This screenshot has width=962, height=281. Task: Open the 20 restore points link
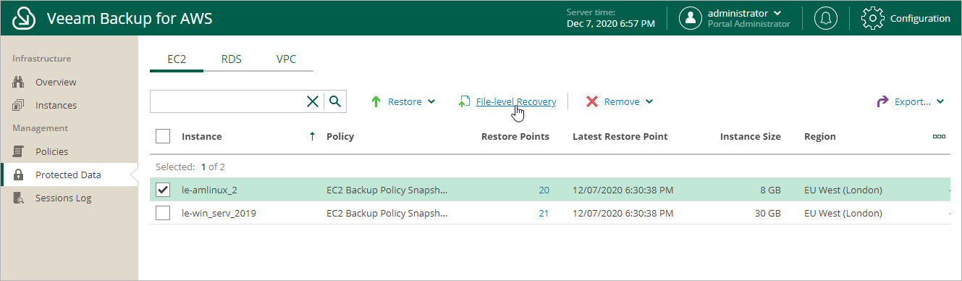point(544,190)
